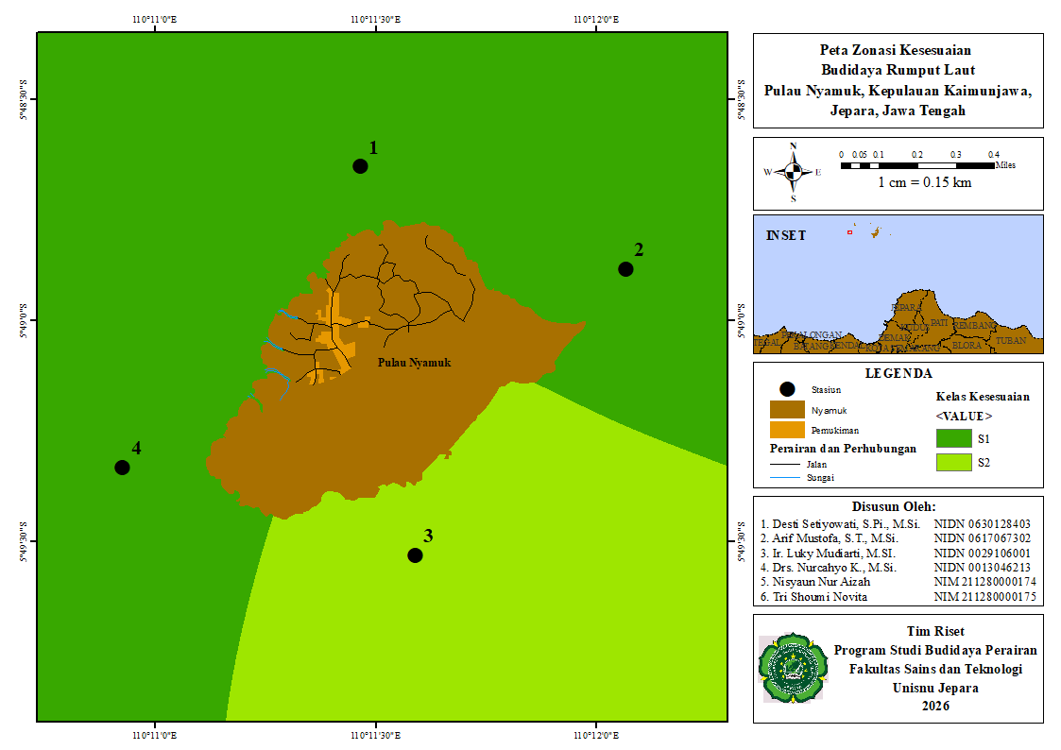Click title line 'Budidaya Rumput Laut'
This screenshot has height=750, width=1061.
click(898, 70)
